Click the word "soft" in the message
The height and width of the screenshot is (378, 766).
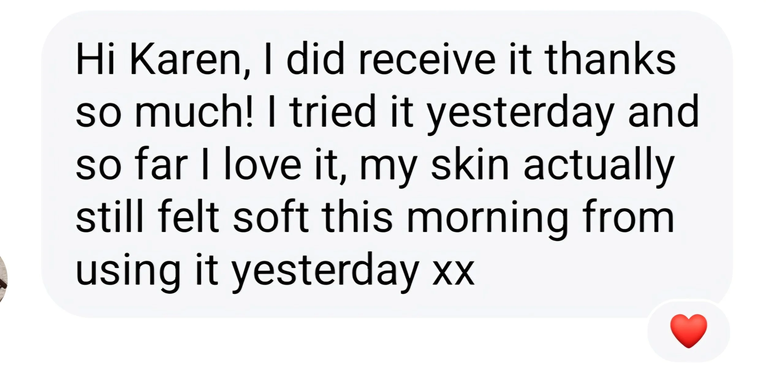point(271,215)
